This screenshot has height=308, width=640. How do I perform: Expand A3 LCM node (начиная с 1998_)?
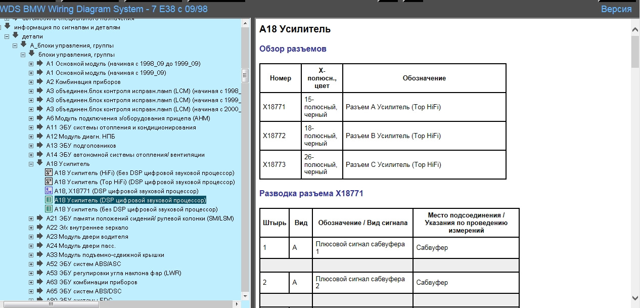pyautogui.click(x=31, y=91)
